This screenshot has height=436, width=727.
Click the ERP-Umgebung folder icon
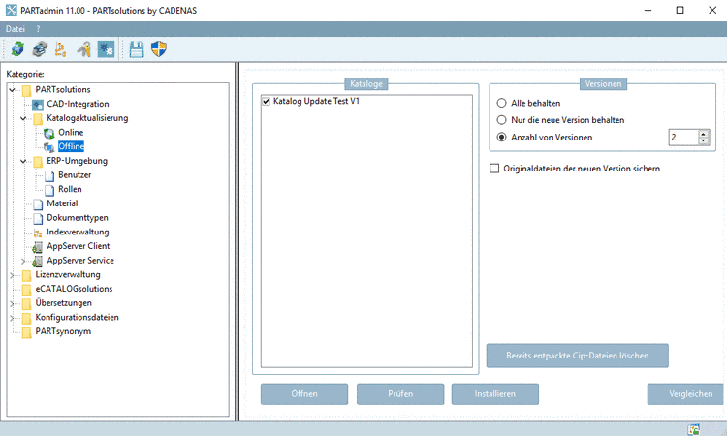(x=38, y=161)
